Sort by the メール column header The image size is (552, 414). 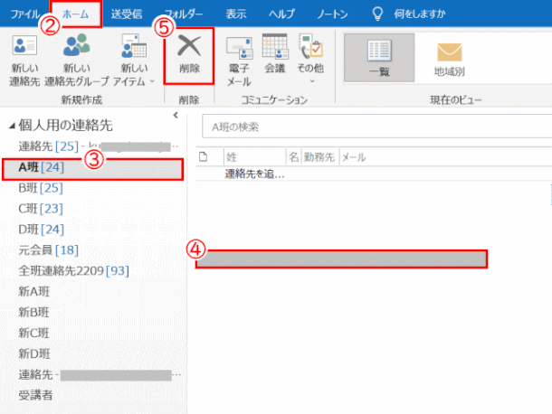coord(354,157)
